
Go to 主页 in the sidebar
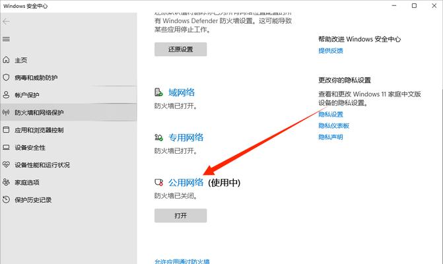click(21, 60)
